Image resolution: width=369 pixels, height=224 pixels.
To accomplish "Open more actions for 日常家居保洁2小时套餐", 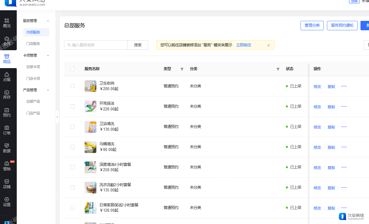I will point(344,208).
